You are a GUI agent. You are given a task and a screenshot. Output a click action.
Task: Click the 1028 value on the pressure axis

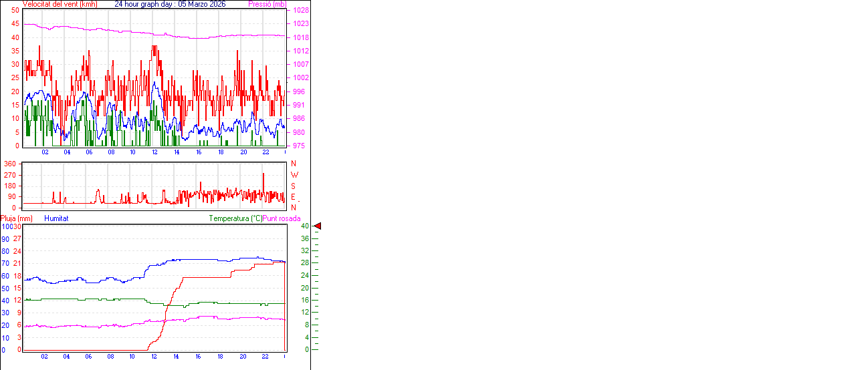coord(300,11)
